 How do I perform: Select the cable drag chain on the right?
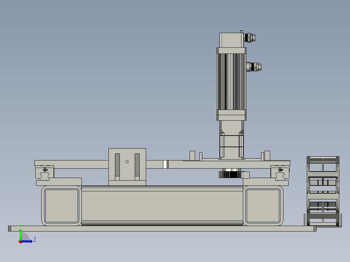pyautogui.click(x=323, y=191)
